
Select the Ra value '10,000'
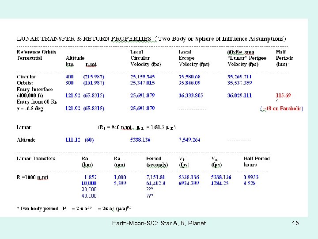point(89,183)
